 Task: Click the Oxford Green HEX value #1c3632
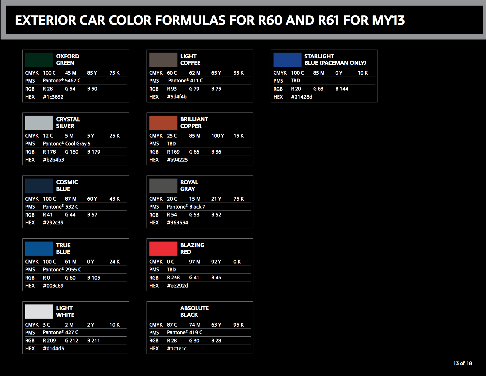click(x=53, y=97)
